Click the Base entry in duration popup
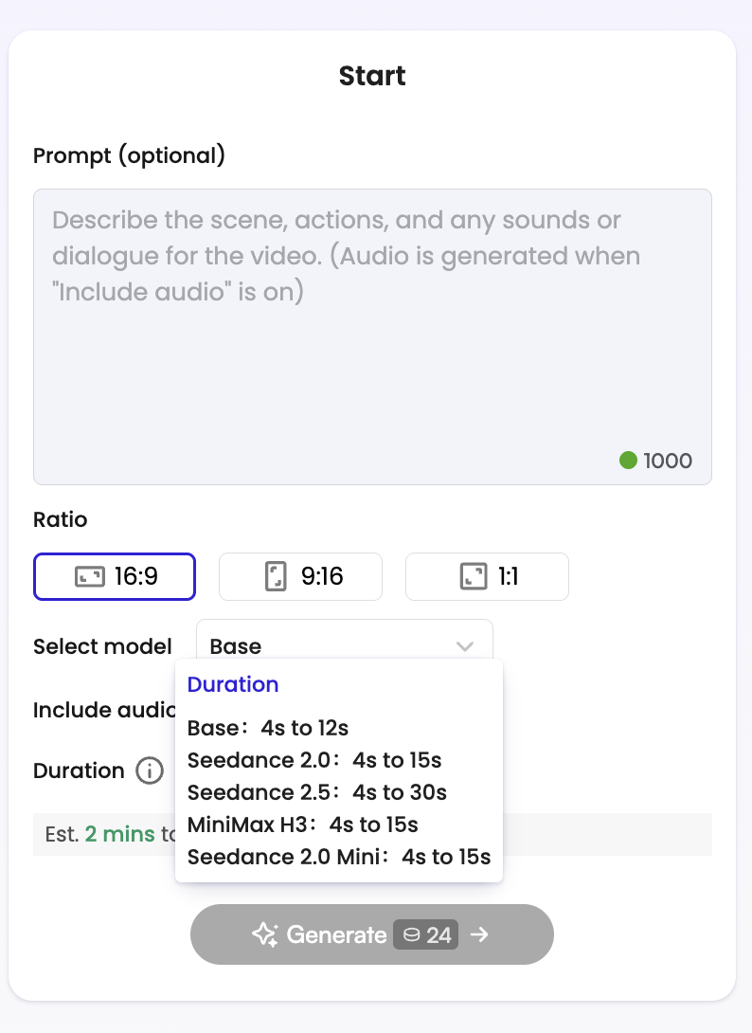The height and width of the screenshot is (1033, 752). tap(268, 728)
